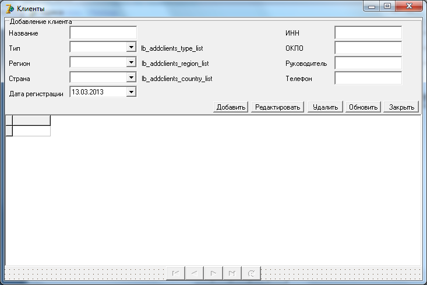
Task: Focus the Руководитель input field
Action: [x=368, y=63]
